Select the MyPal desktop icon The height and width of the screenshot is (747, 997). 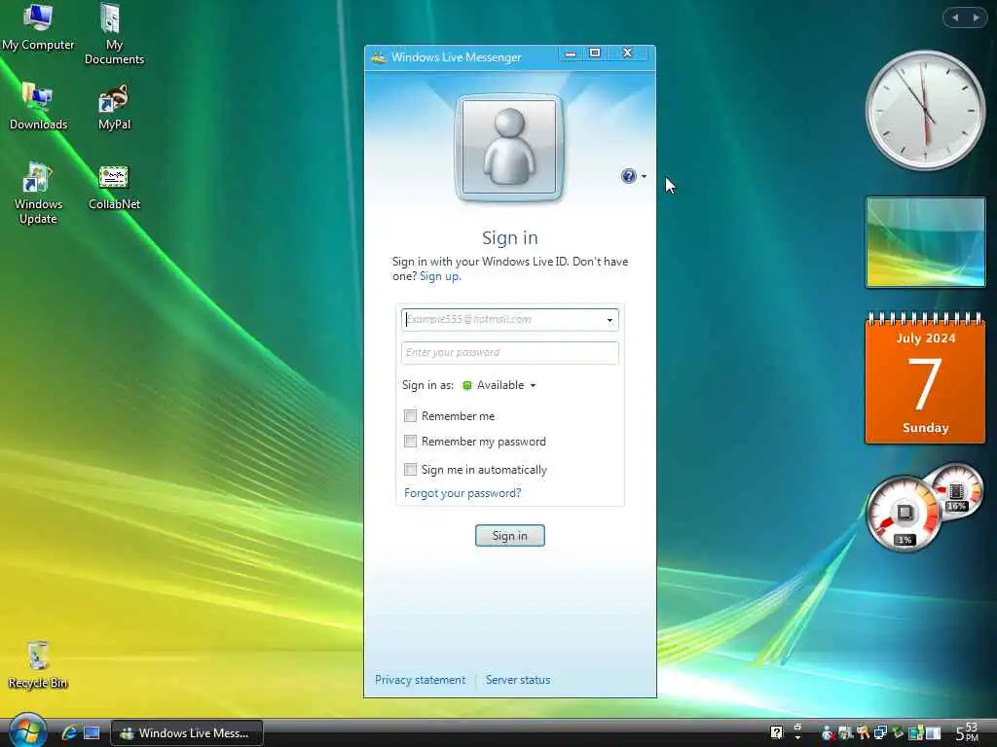pyautogui.click(x=115, y=107)
